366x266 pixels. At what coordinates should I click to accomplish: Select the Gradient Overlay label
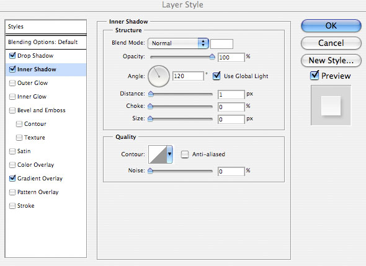[x=40, y=179]
